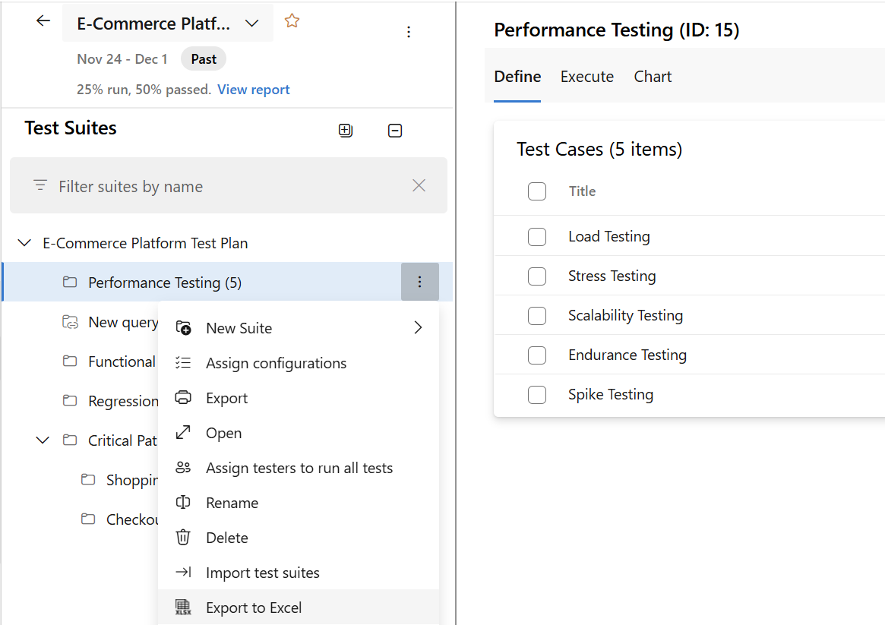Check the Spike Testing test case
This screenshot has height=625, width=885.
coord(537,394)
